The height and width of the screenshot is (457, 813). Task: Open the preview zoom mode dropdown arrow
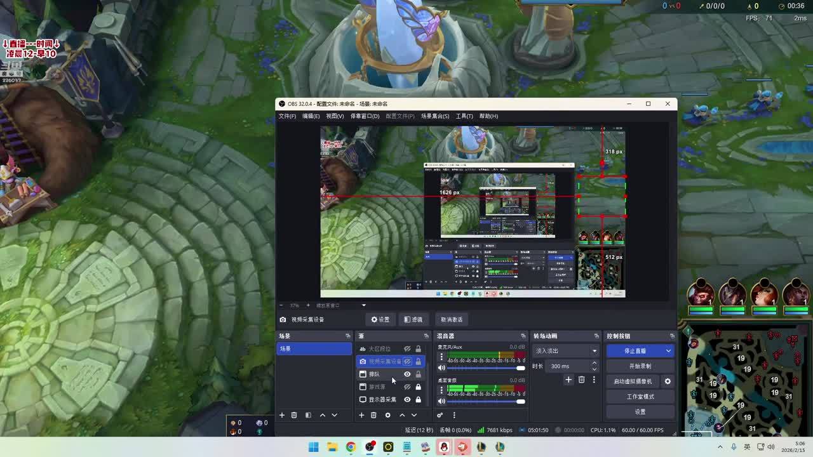point(364,305)
